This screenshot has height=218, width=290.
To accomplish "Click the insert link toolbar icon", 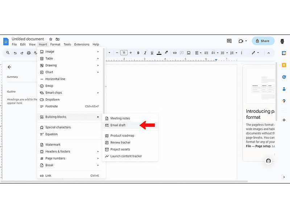I will tap(175, 53).
